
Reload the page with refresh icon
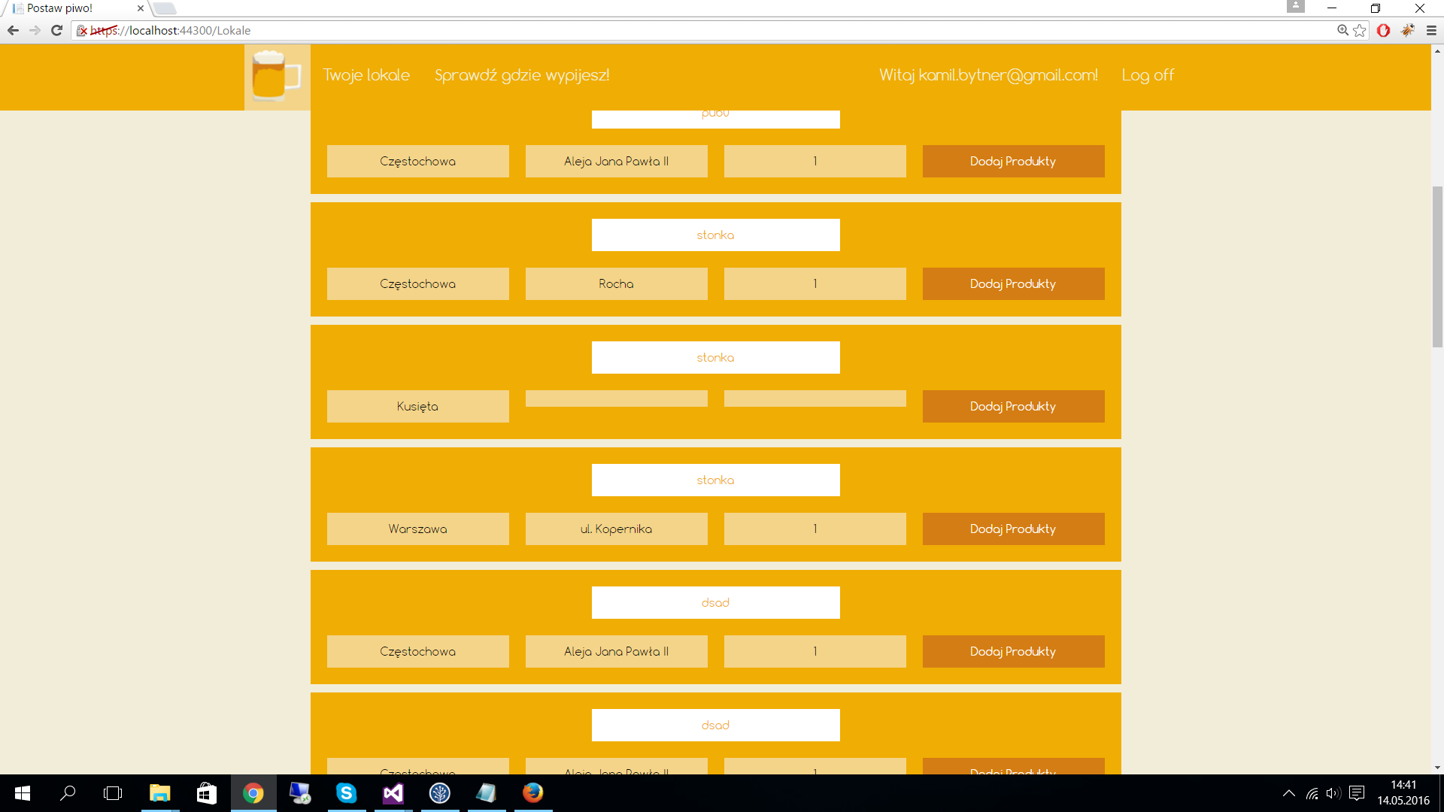56,31
